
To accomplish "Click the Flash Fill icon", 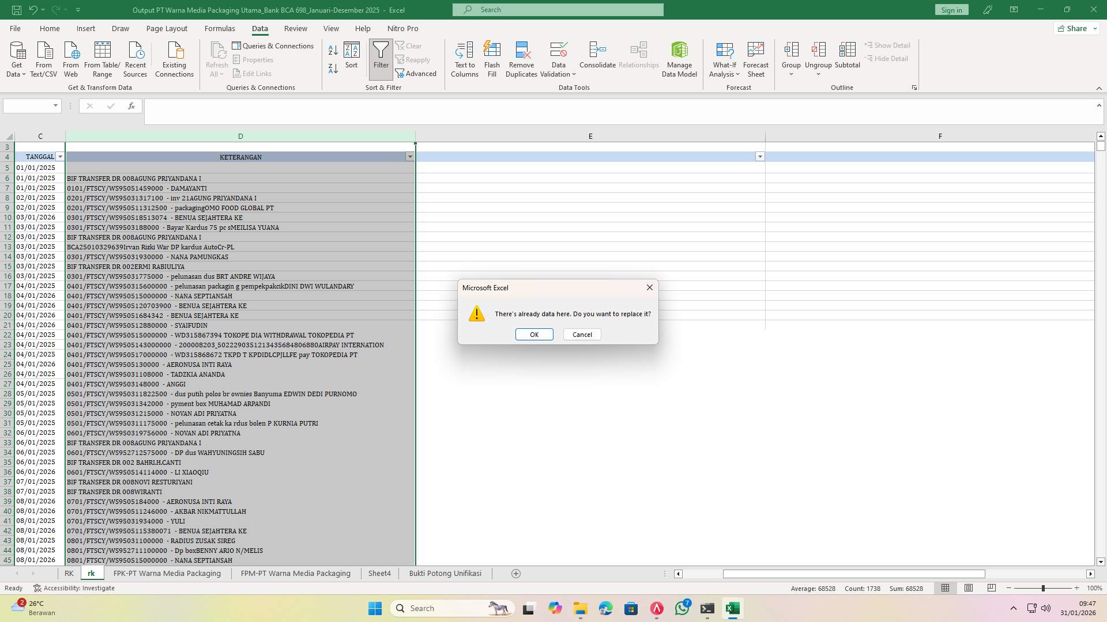I will pos(492,58).
